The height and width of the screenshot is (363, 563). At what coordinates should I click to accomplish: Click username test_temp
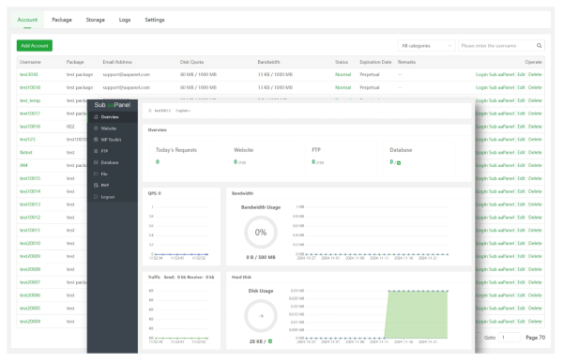tap(30, 100)
